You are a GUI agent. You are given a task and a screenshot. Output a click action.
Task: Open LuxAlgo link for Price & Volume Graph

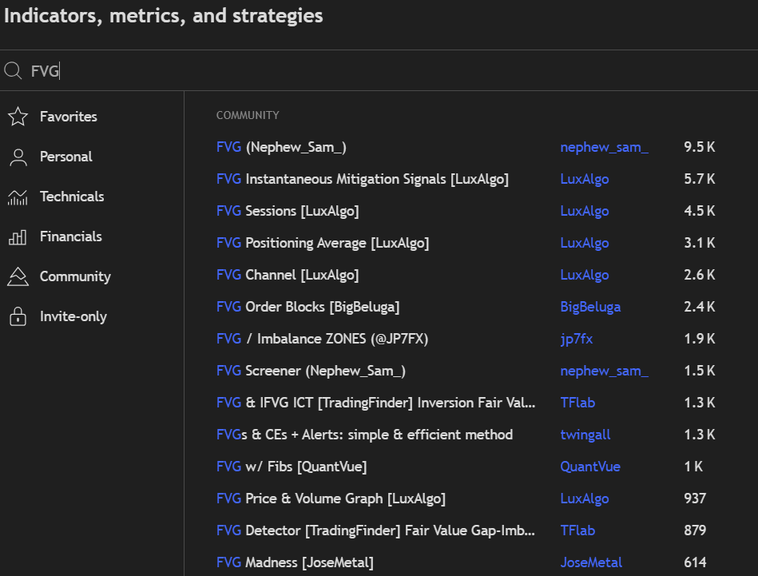585,499
